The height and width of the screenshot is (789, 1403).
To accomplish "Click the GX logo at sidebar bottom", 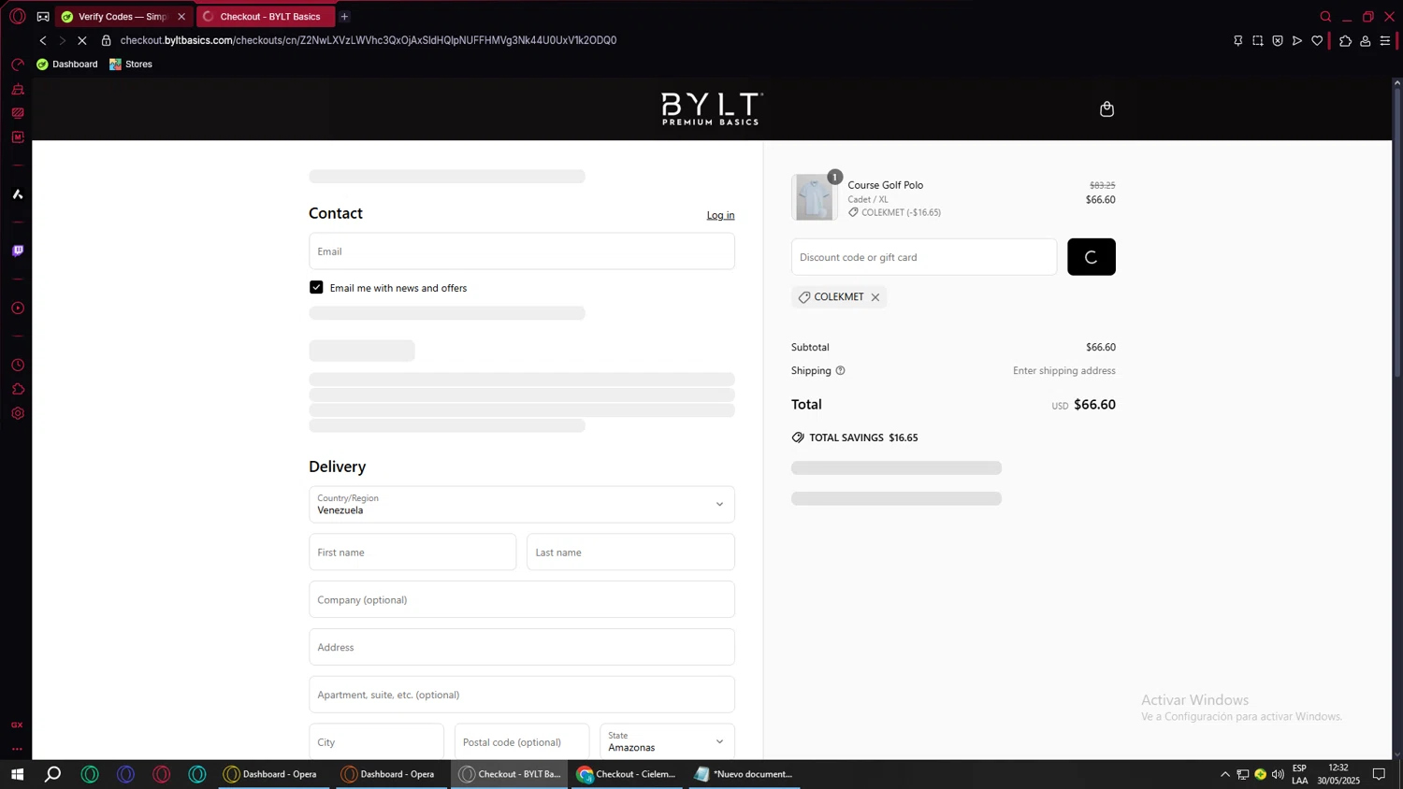I will [x=17, y=725].
